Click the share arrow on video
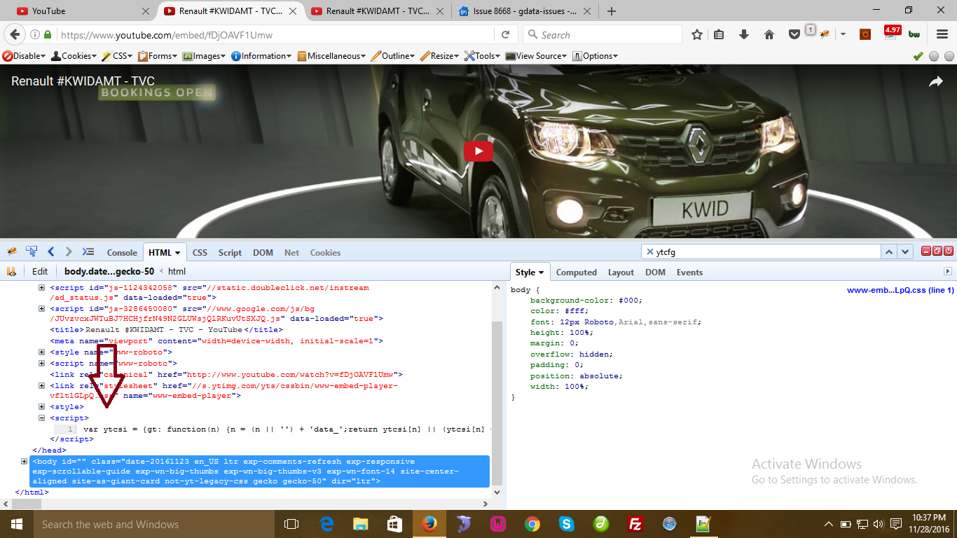The width and height of the screenshot is (957, 538). (936, 82)
